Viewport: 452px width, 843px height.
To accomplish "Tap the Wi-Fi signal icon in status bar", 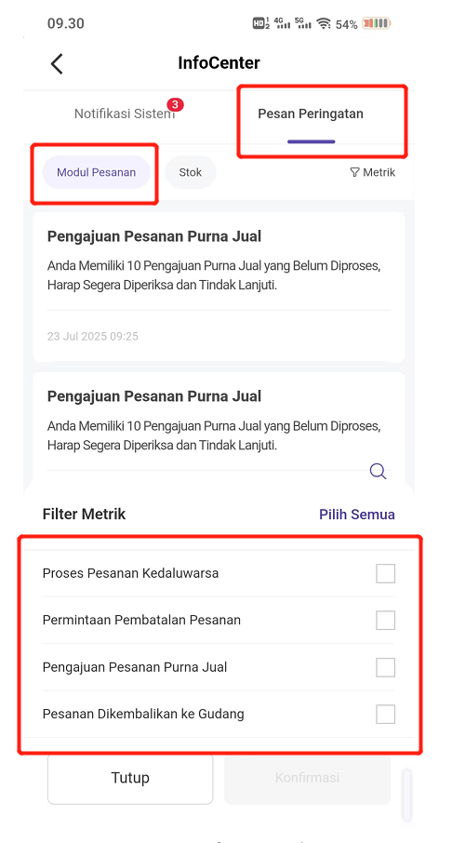I will (324, 23).
